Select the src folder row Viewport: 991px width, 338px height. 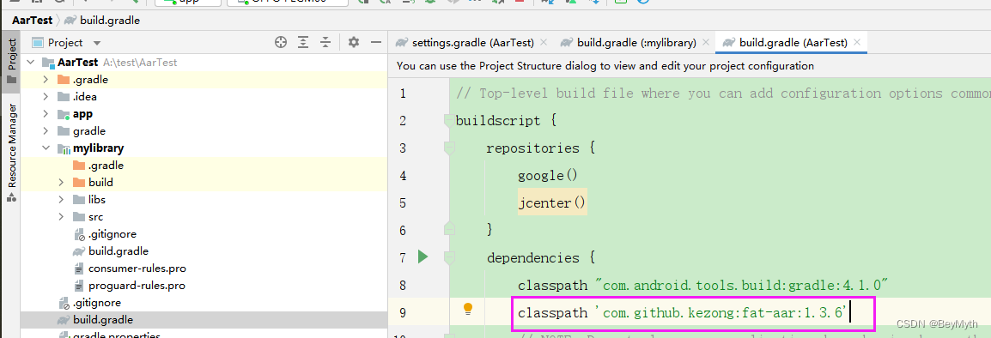pyautogui.click(x=204, y=217)
